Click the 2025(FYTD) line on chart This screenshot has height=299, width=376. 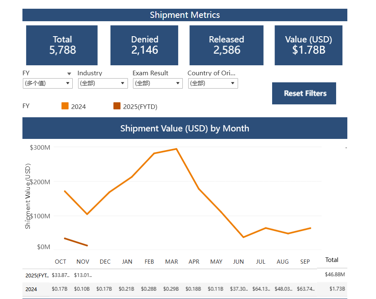click(x=76, y=242)
